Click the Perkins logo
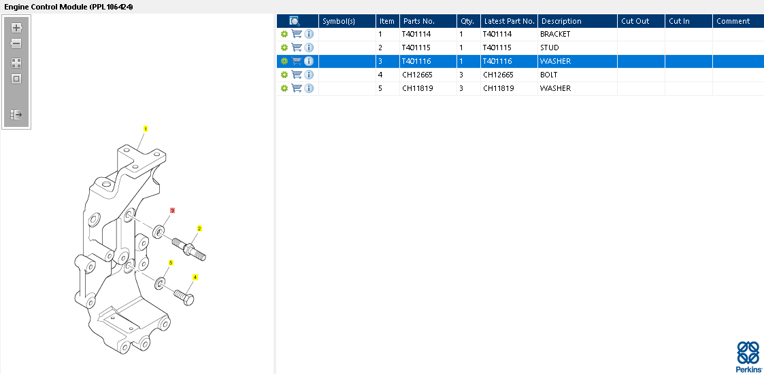The image size is (764, 374). [x=748, y=356]
